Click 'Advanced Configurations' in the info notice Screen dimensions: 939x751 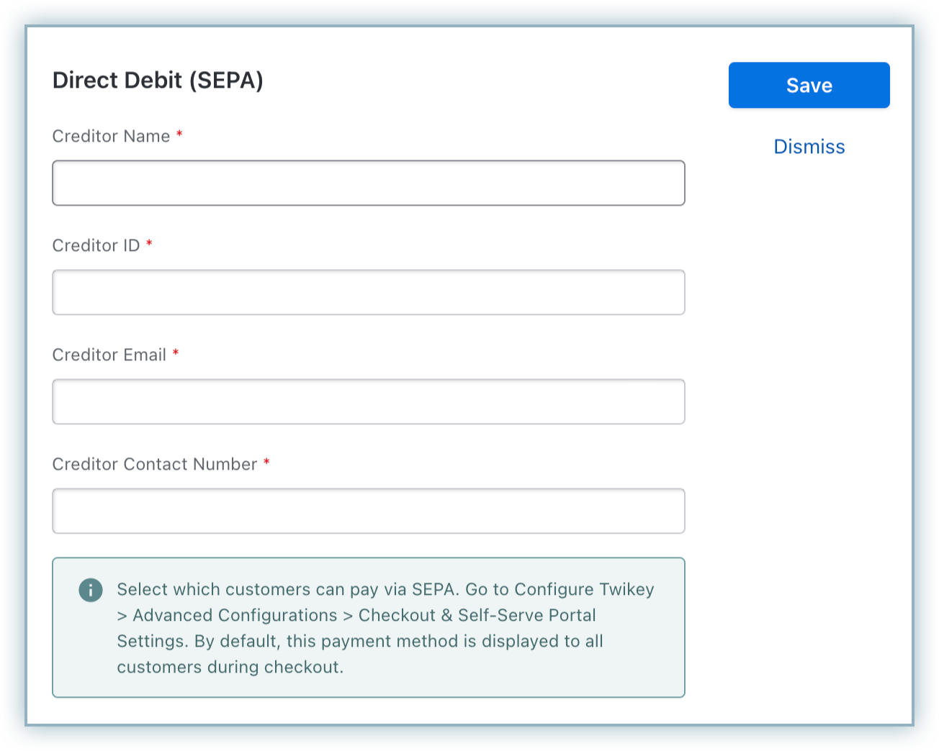235,616
